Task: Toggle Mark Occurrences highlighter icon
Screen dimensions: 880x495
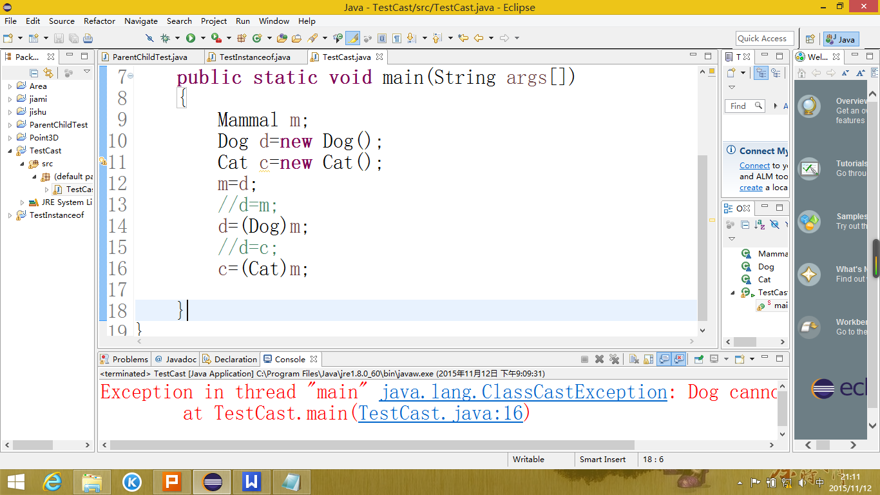Action: click(x=352, y=39)
